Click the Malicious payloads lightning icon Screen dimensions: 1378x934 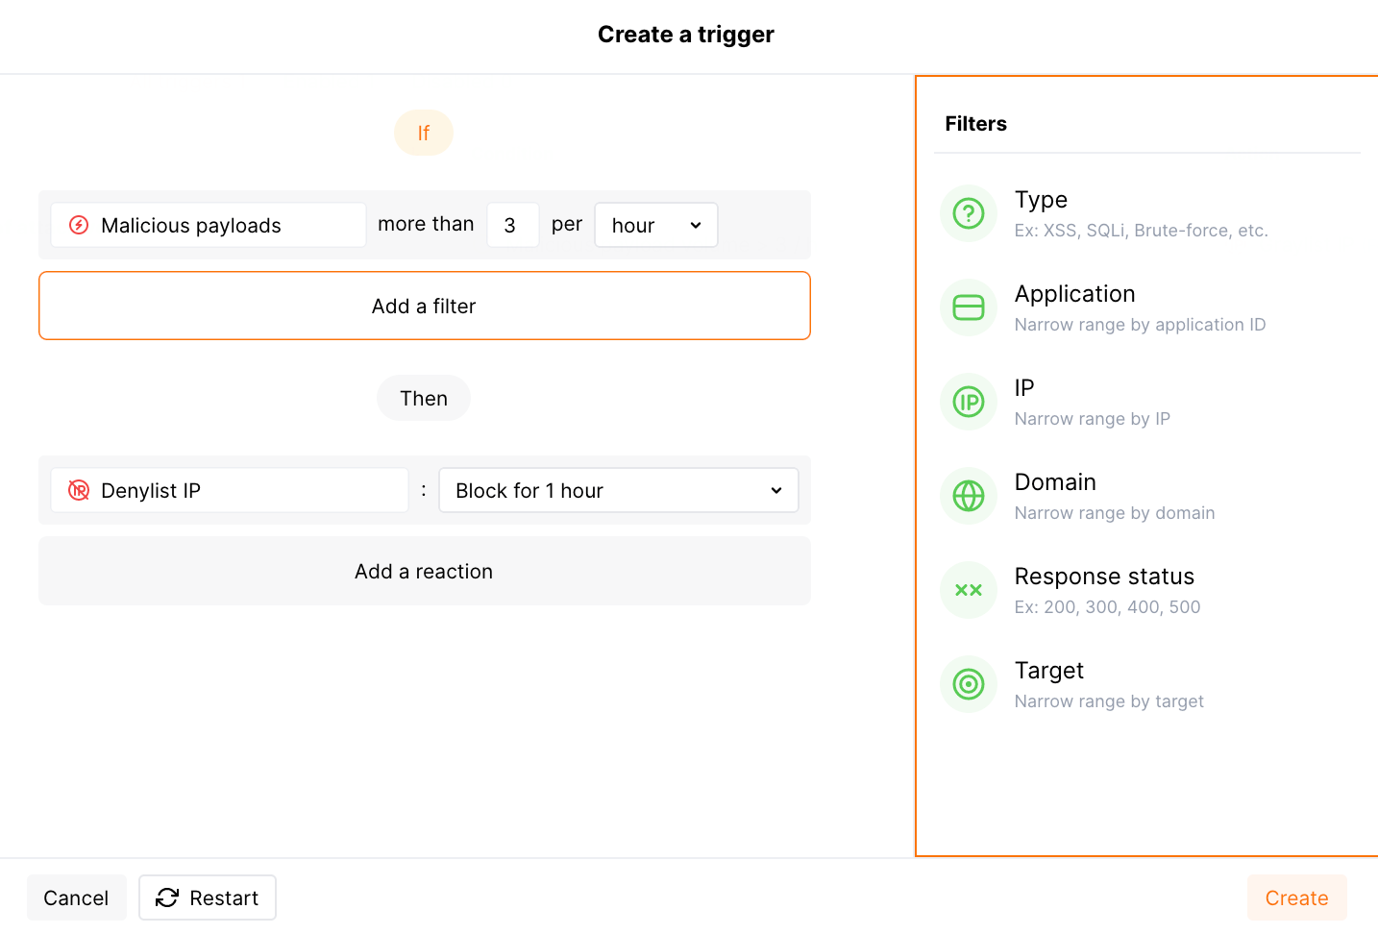coord(79,225)
